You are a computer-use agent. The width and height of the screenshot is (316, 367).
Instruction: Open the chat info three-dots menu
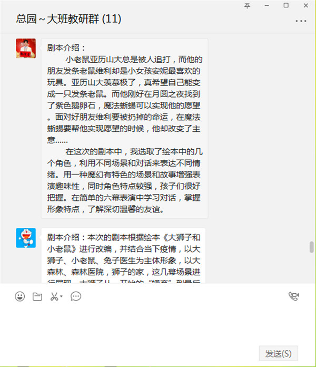301,21
